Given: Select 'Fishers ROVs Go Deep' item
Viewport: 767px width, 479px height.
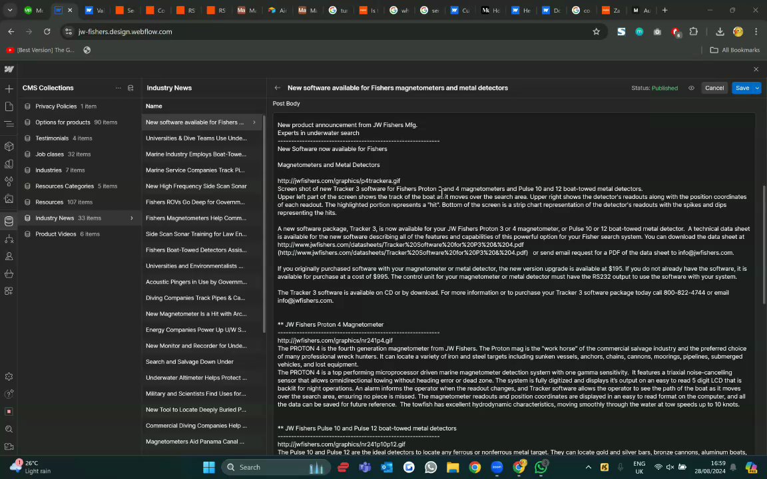Looking at the screenshot, I should coord(202,202).
